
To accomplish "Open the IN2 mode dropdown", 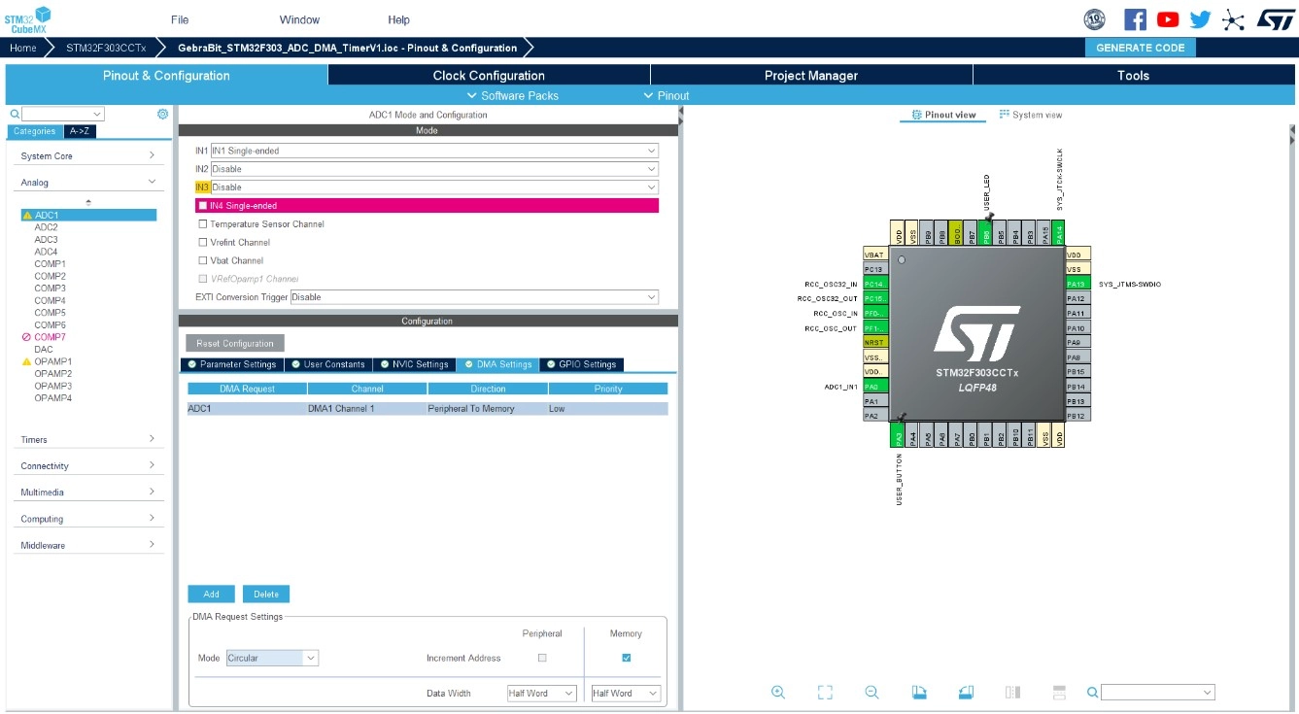I will click(434, 169).
